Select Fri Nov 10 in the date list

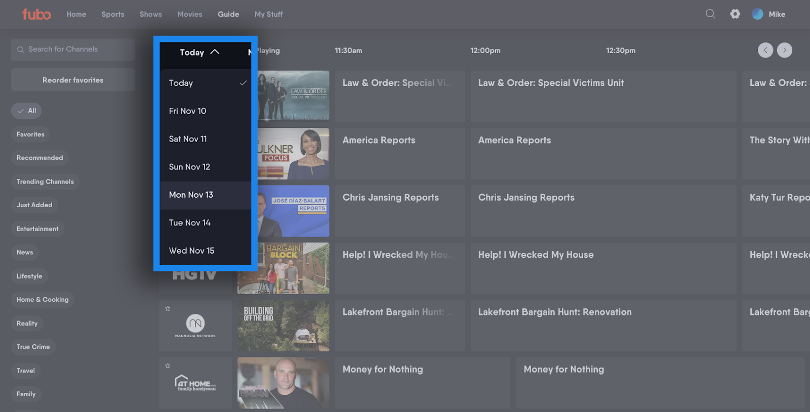point(206,111)
